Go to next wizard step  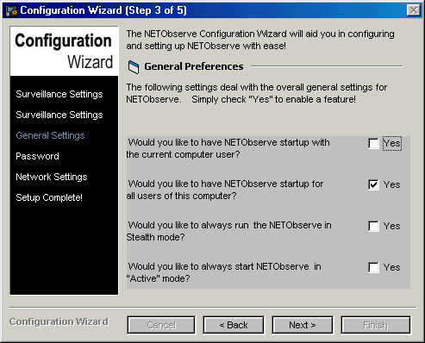point(303,325)
